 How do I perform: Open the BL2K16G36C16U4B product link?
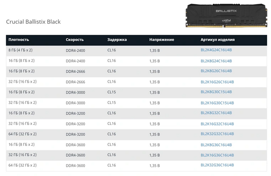click(217, 155)
